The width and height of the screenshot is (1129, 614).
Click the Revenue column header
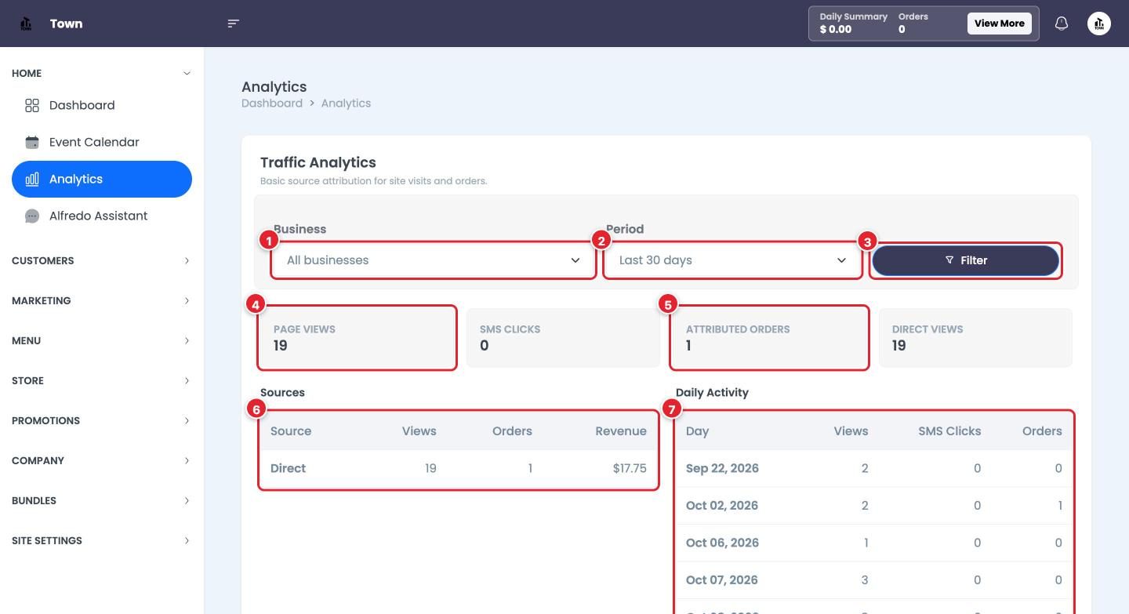pos(620,431)
